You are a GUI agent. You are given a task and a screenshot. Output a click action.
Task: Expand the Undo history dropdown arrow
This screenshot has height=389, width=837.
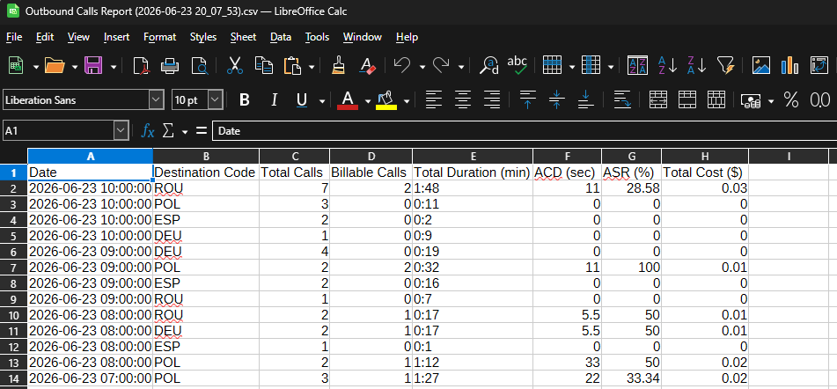[x=422, y=67]
